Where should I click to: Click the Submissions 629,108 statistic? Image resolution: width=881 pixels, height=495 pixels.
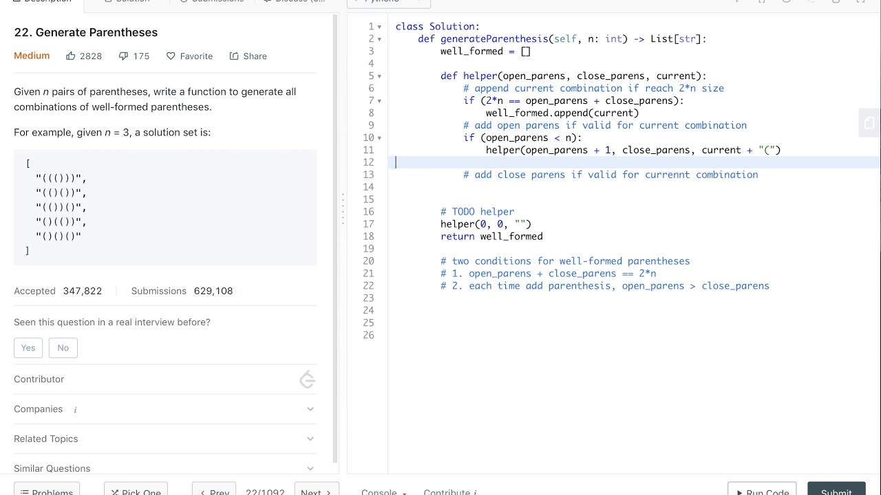coord(182,291)
